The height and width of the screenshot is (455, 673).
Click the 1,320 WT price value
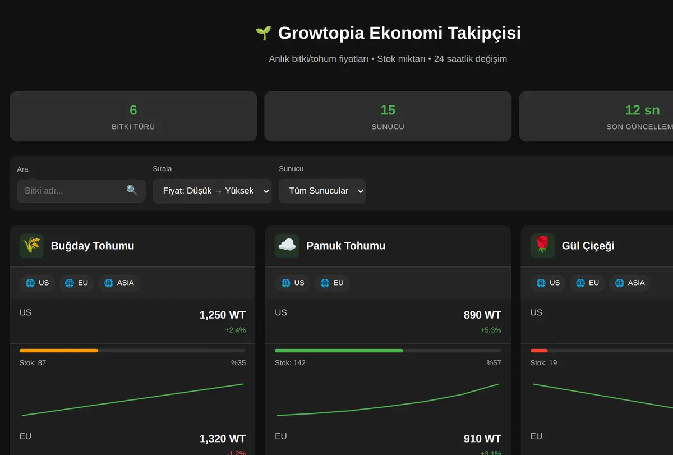(x=223, y=439)
